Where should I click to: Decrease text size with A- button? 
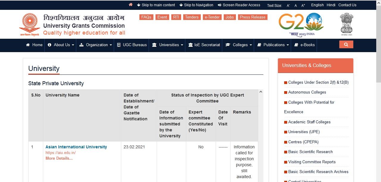click(288, 5)
